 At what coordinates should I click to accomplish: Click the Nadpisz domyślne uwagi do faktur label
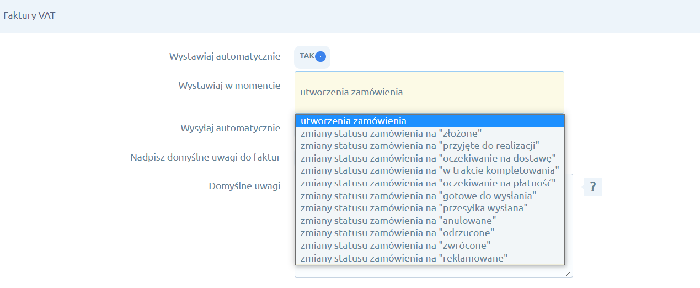pos(205,158)
